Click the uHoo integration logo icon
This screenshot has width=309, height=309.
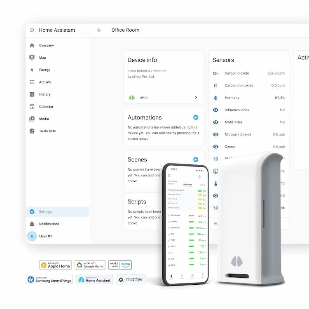[132, 97]
